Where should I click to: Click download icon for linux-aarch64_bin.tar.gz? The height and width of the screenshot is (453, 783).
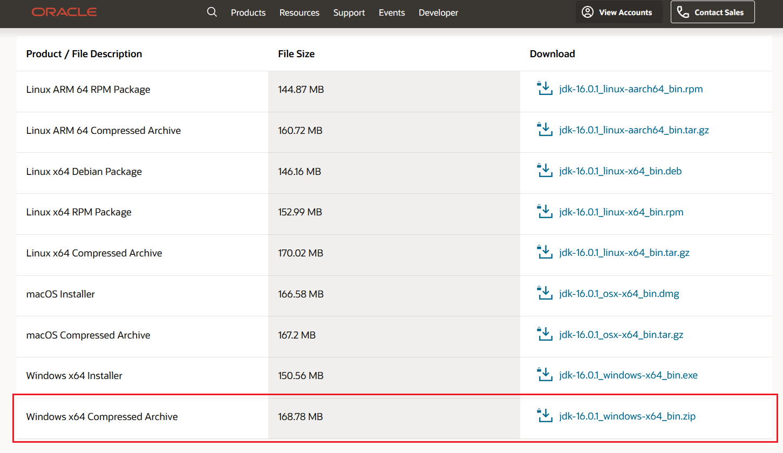pyautogui.click(x=545, y=130)
